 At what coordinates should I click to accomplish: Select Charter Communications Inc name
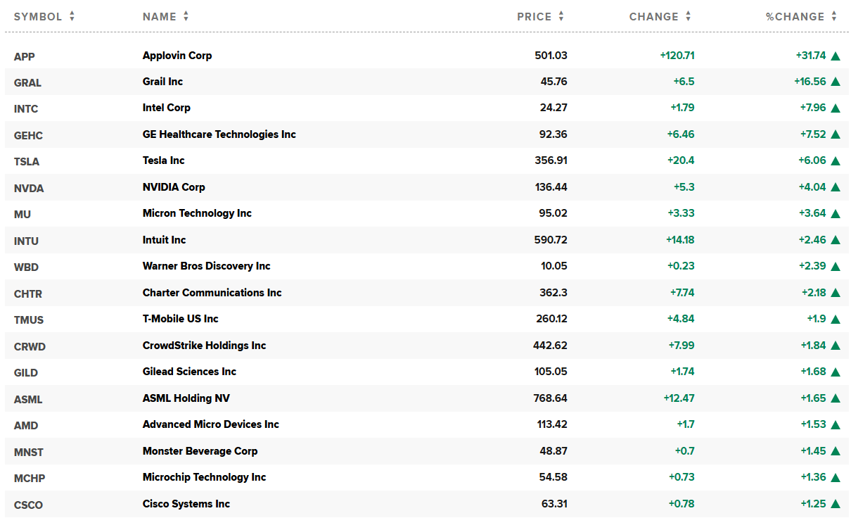pyautogui.click(x=212, y=293)
